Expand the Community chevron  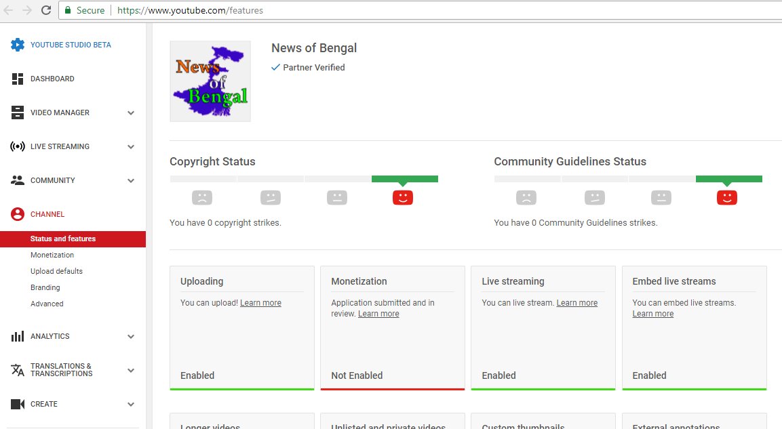131,180
